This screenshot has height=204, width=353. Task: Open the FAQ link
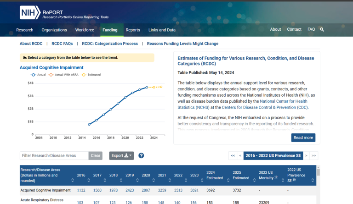[311, 29]
